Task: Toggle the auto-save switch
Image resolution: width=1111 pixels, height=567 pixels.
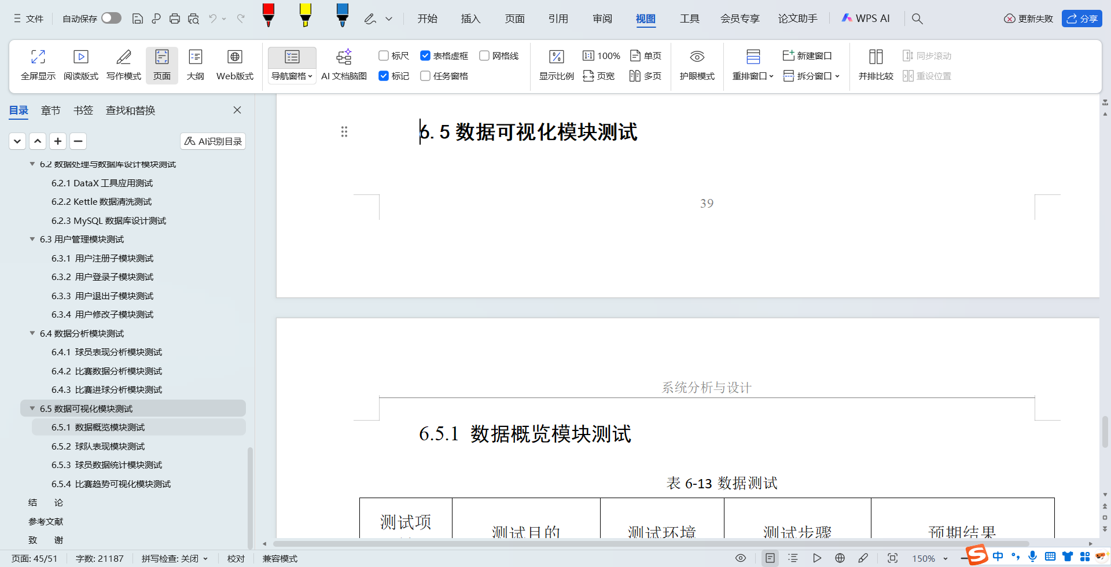Action: pos(111,19)
